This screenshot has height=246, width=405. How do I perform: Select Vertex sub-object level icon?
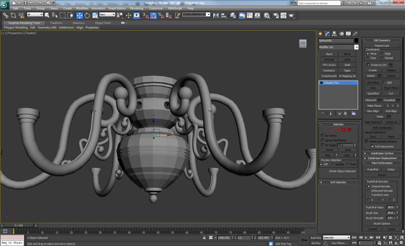point(327,129)
